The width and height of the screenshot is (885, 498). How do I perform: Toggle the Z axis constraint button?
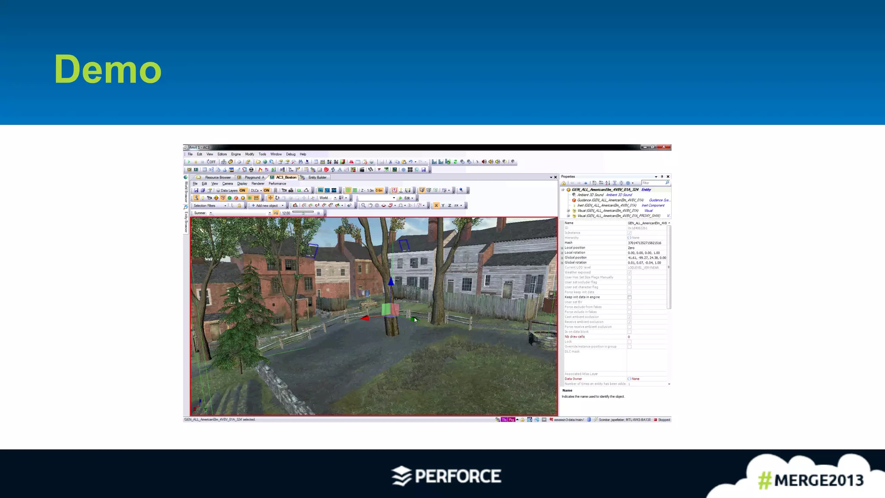(x=449, y=205)
